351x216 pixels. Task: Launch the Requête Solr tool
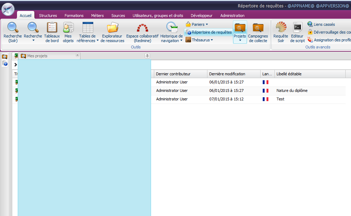(x=281, y=32)
